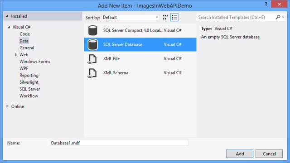
Task: Select the Windows Forms category
Action: tap(35, 62)
